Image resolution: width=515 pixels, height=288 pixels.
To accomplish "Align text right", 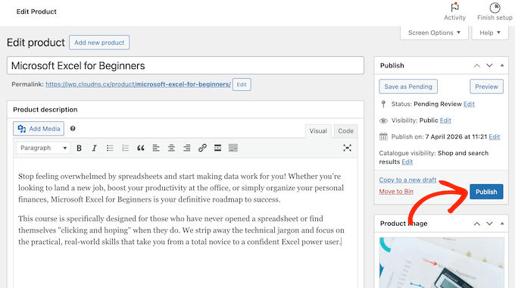I will [187, 148].
